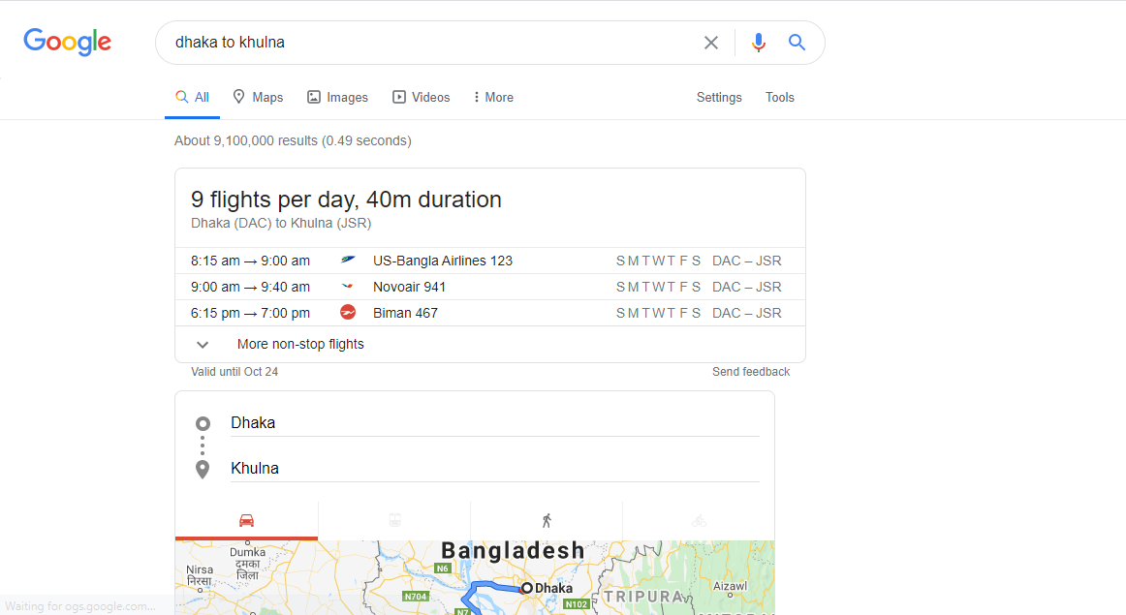Expand More non-stop flights
Viewport: 1126px width, 615px height.
pyautogui.click(x=300, y=344)
